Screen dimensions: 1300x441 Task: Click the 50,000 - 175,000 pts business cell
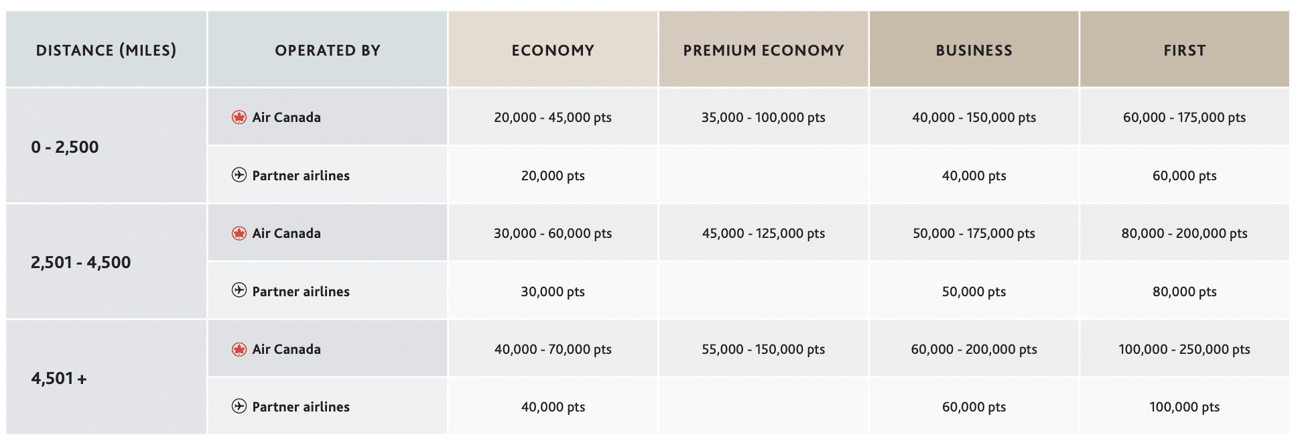[974, 233]
